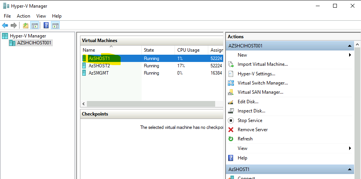Click the blue Help toolbar icon

[46, 26]
